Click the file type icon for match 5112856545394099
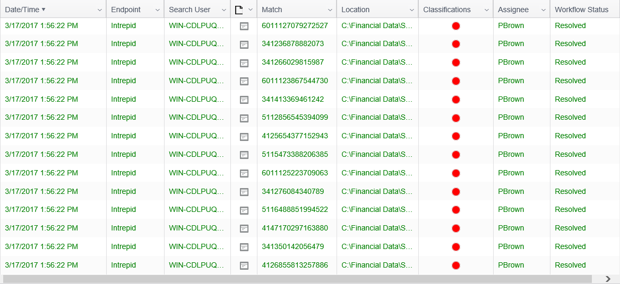620x284 pixels. (244, 118)
